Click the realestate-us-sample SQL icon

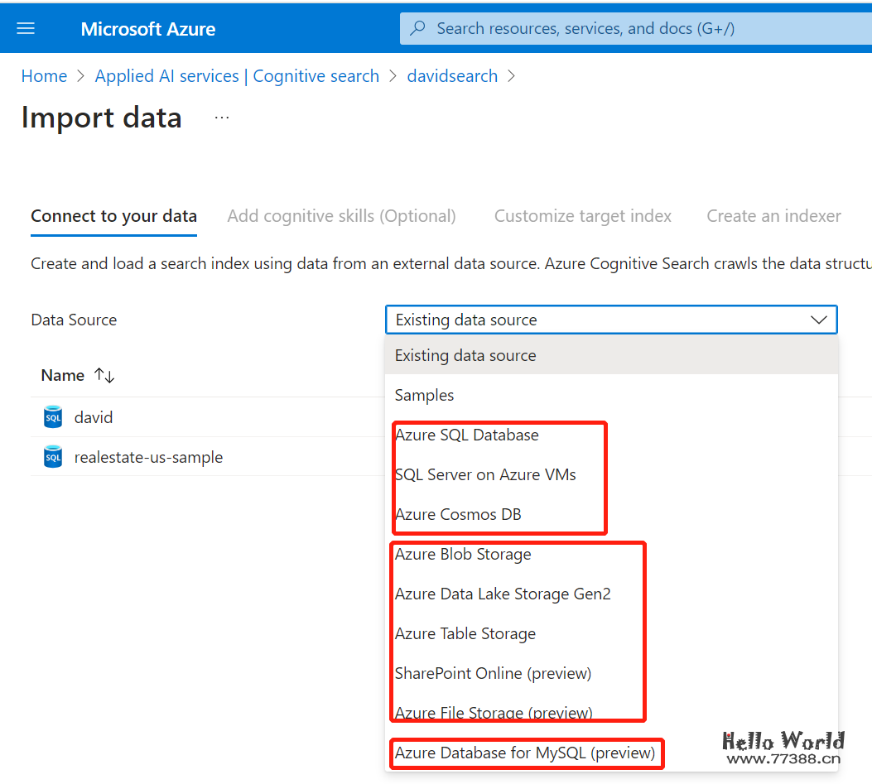[53, 457]
